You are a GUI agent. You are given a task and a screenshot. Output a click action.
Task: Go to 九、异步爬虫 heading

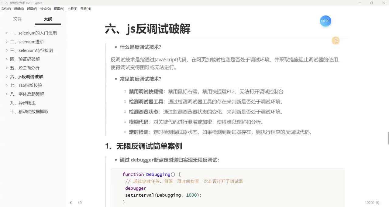23,103
